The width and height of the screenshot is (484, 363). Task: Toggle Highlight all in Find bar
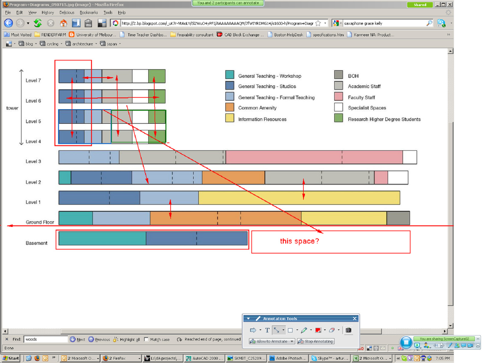coord(126,339)
